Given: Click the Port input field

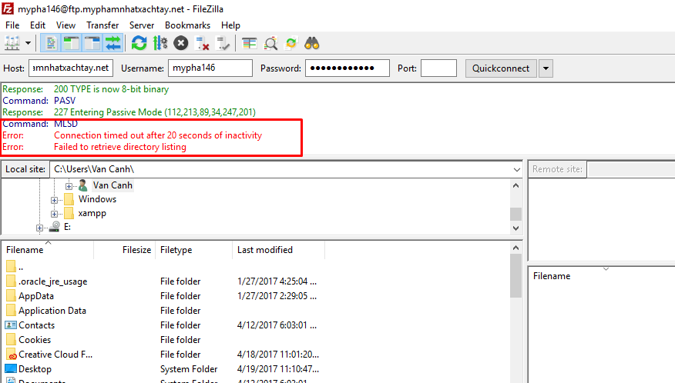Looking at the screenshot, I should point(438,68).
